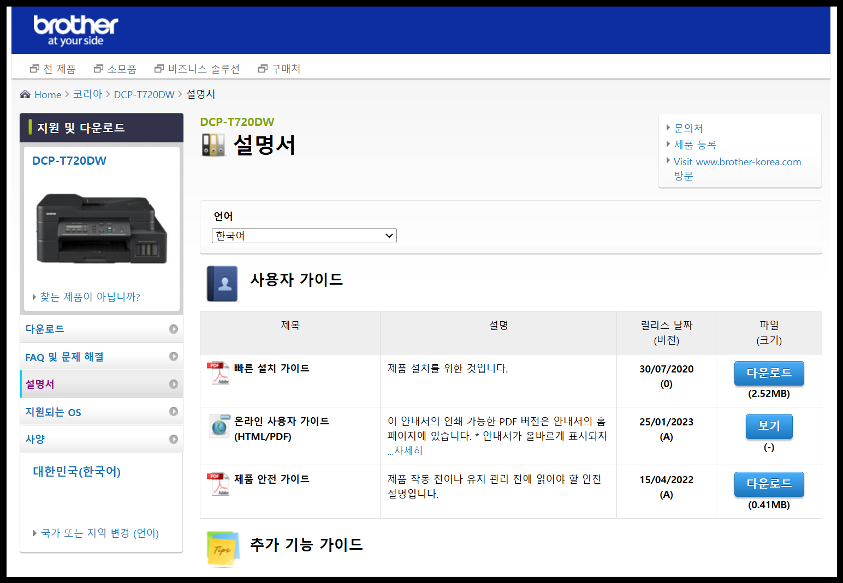Click the 릴리스 날짜 column header
843x583 pixels.
point(666,333)
